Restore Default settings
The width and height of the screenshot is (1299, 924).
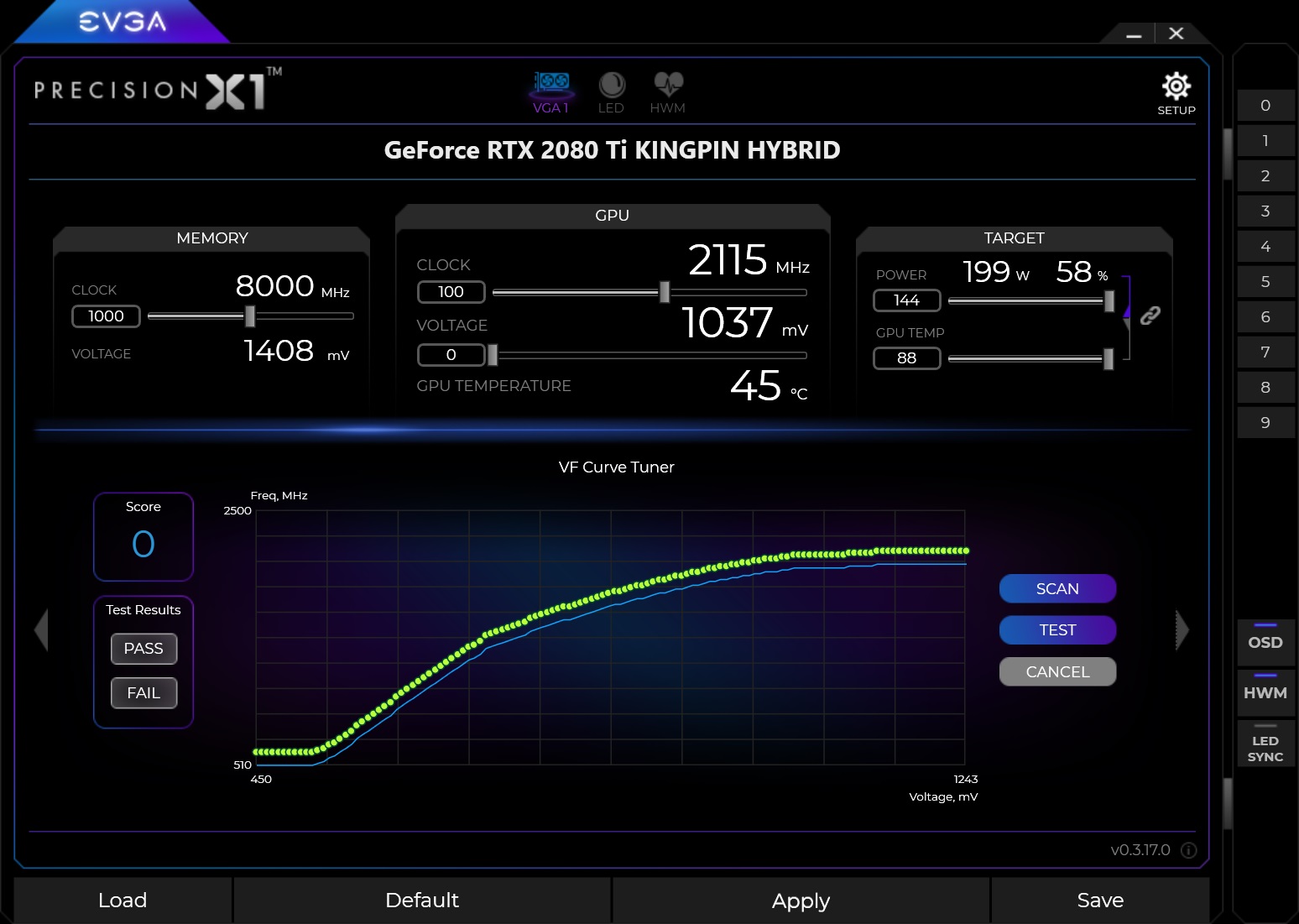point(421,900)
